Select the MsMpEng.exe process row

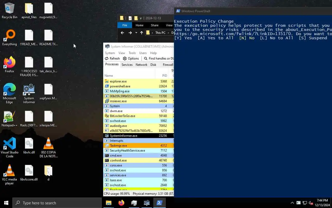139,91
